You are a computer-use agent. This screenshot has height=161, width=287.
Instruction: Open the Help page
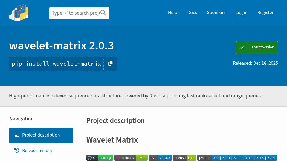172,13
